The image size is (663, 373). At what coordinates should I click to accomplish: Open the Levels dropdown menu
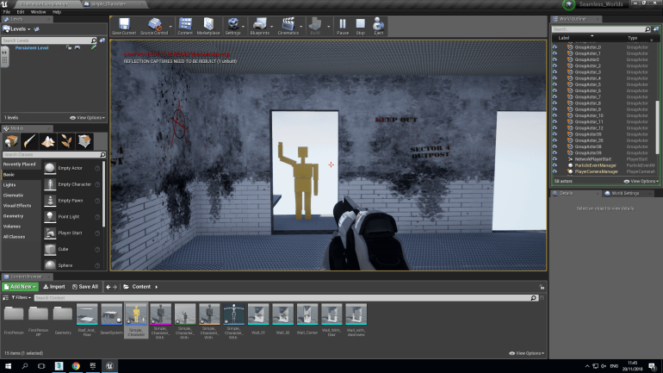click(17, 29)
